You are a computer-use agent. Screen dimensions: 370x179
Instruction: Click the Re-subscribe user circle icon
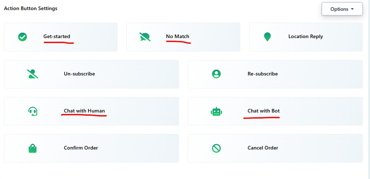(x=216, y=74)
